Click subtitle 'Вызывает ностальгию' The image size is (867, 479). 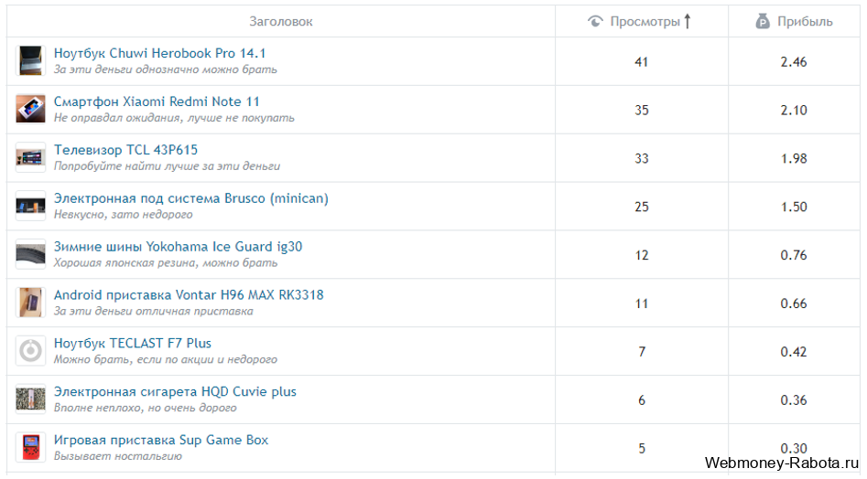coord(118,456)
